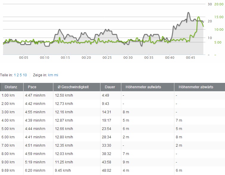Click the 00:15 mark on chart timeline
Image resolution: width=225 pixels, height=175 pixels.
pyautogui.click(x=65, y=58)
